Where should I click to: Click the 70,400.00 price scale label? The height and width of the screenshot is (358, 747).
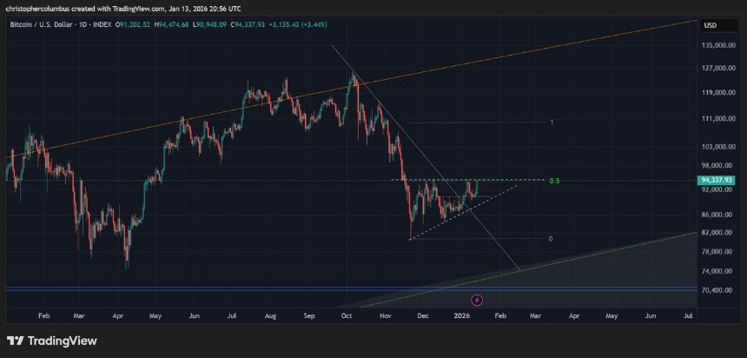717,289
